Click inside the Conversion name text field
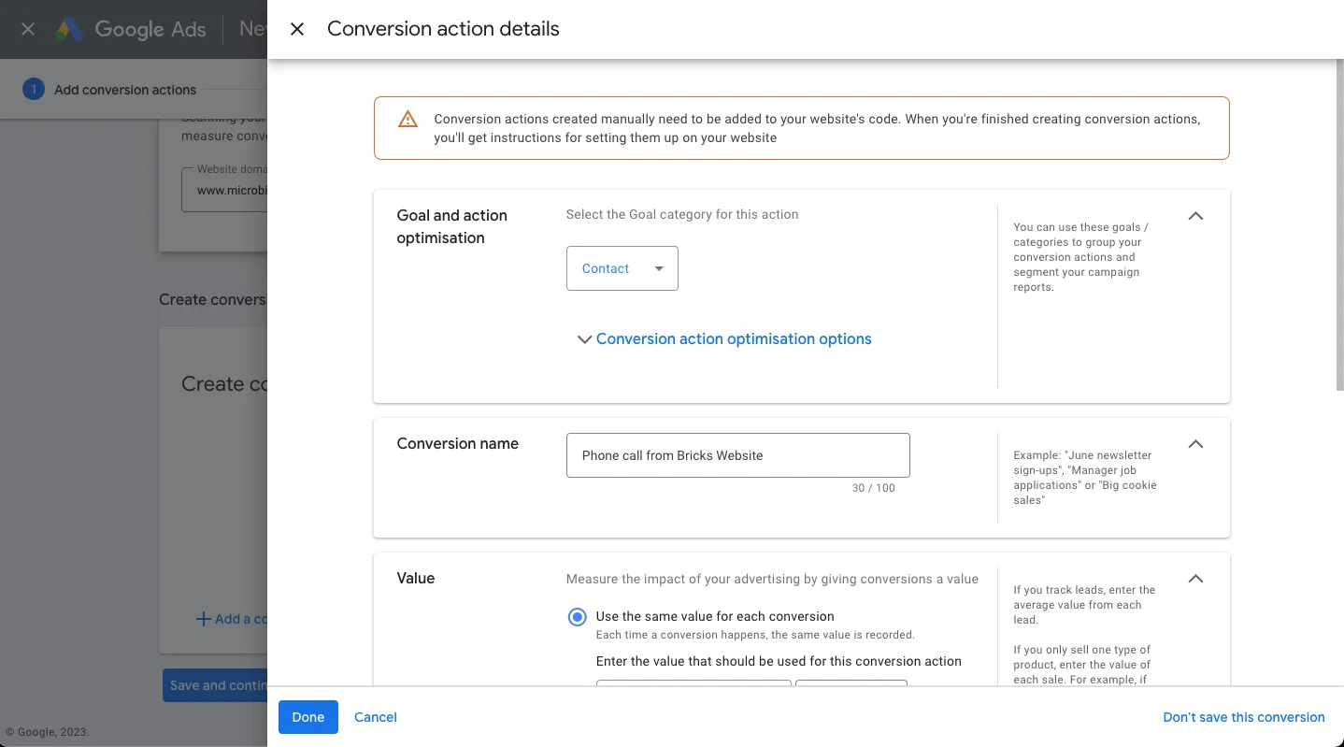The height and width of the screenshot is (747, 1344). pos(737,455)
